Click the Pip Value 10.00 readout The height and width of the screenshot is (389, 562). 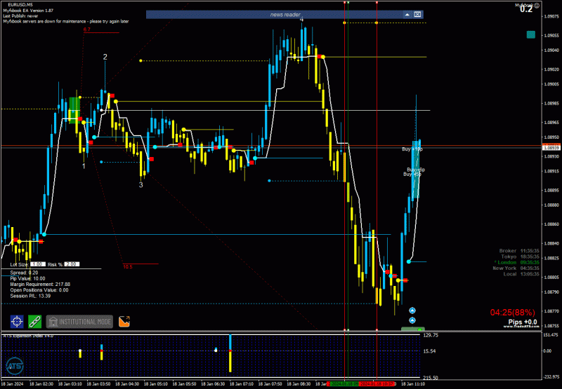point(27,278)
